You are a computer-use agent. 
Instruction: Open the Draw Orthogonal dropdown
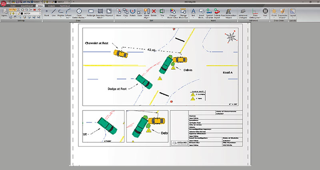[x=255, y=13]
